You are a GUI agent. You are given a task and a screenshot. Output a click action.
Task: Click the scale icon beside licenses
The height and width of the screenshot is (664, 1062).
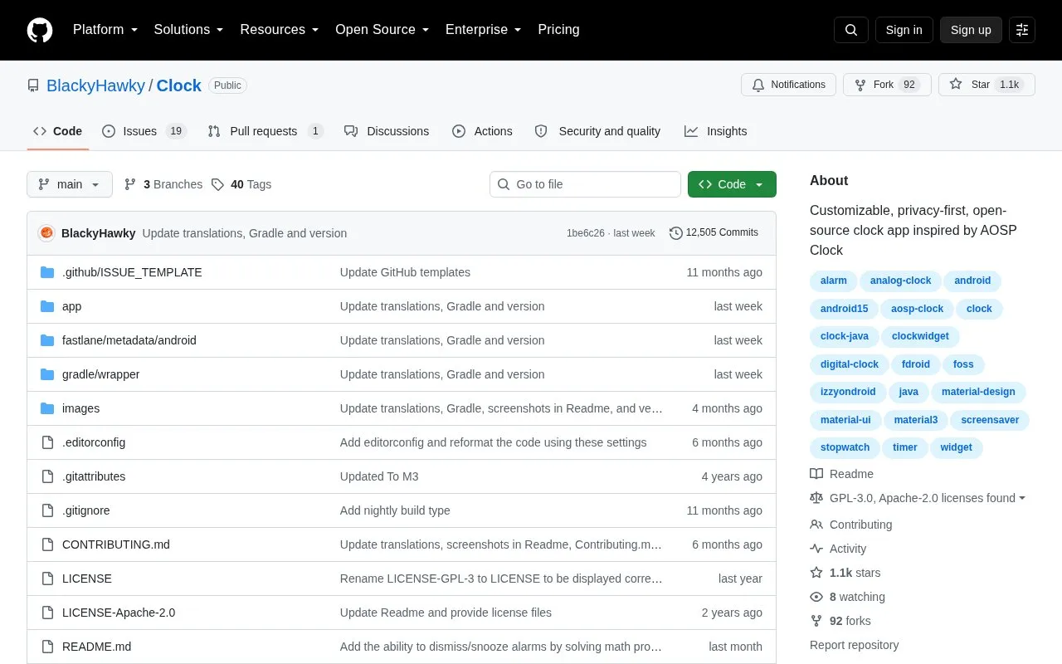816,498
